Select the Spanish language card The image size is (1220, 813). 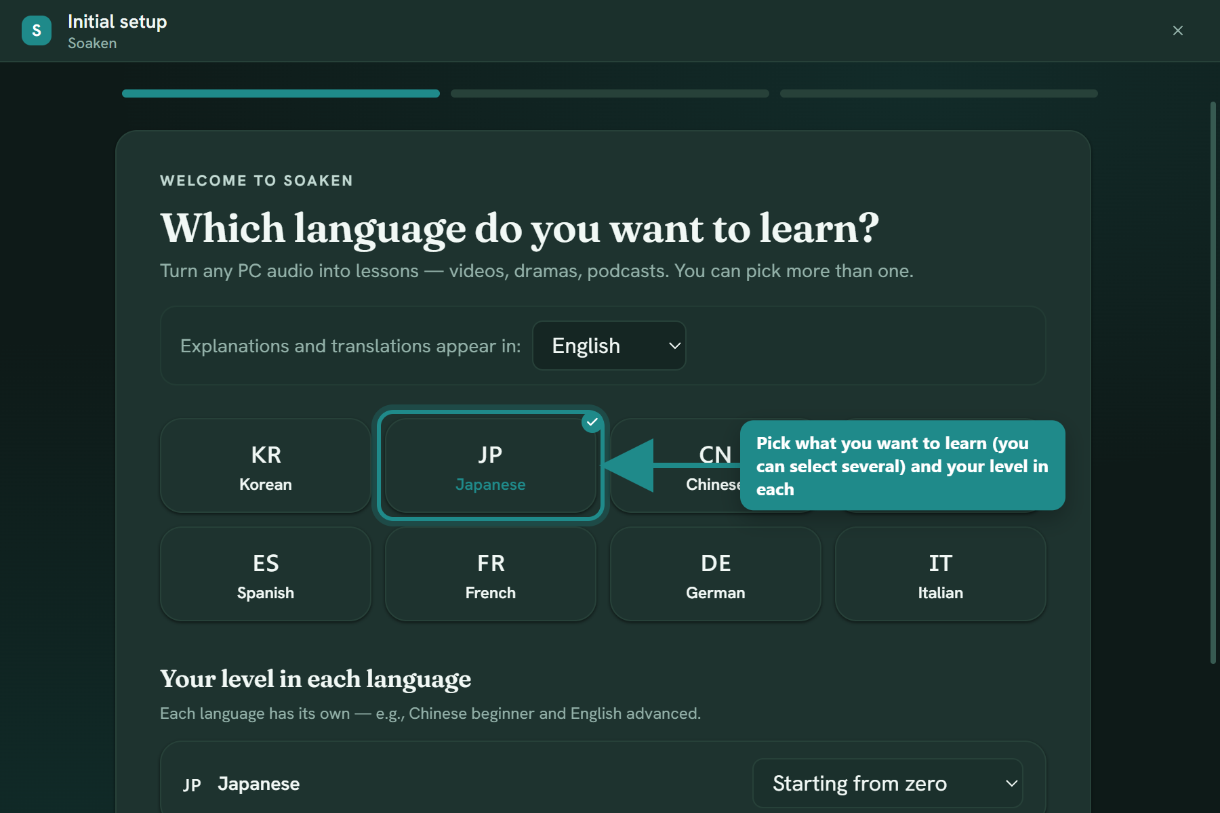pos(266,575)
